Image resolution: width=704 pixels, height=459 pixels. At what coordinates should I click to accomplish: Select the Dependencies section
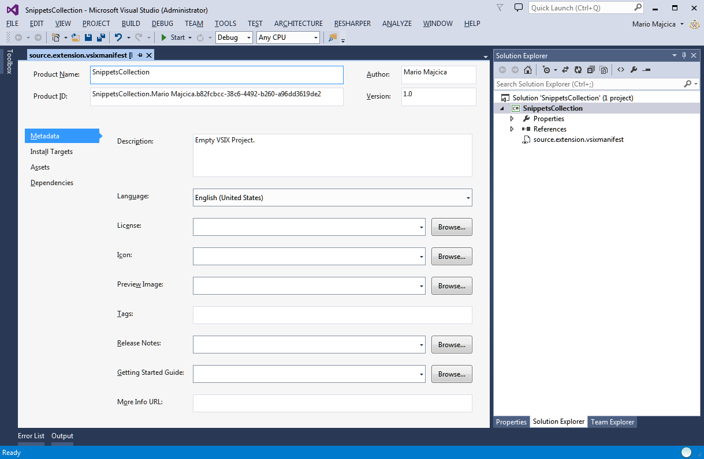(x=52, y=183)
